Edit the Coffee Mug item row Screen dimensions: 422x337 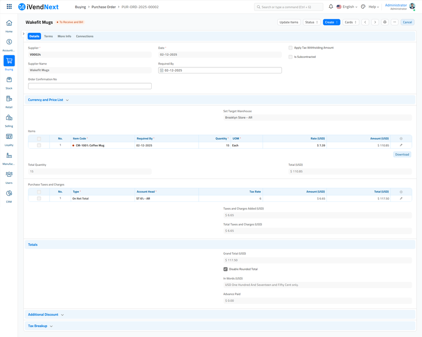401,145
